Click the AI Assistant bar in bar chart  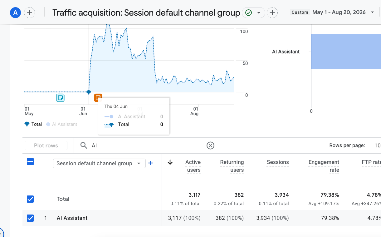(346, 52)
